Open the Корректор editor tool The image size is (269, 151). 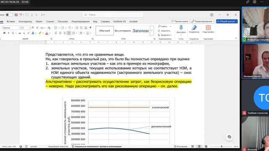click(194, 29)
